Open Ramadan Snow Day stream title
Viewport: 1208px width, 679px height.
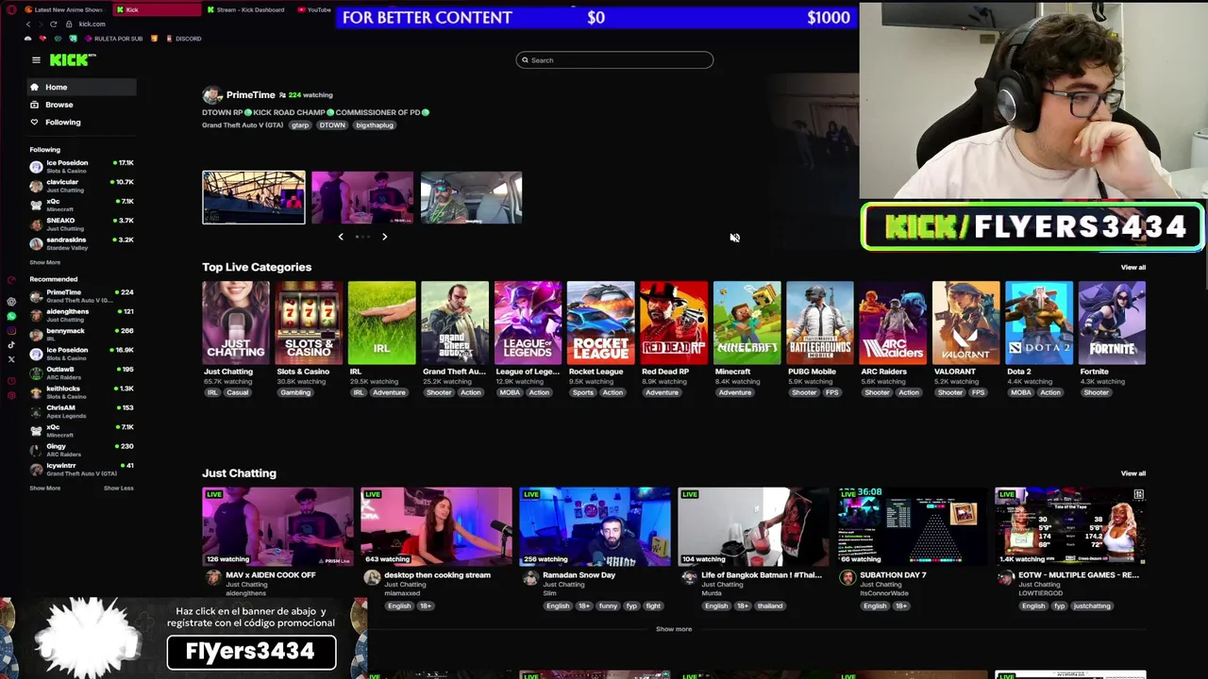tap(579, 575)
